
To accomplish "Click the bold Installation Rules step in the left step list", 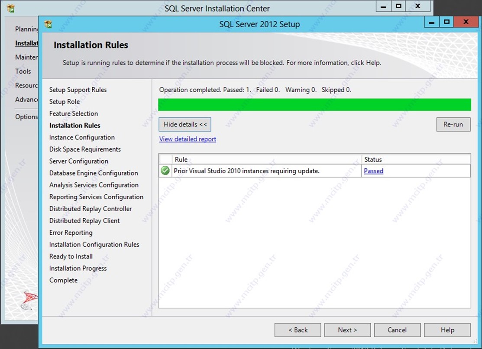I will tap(74, 126).
